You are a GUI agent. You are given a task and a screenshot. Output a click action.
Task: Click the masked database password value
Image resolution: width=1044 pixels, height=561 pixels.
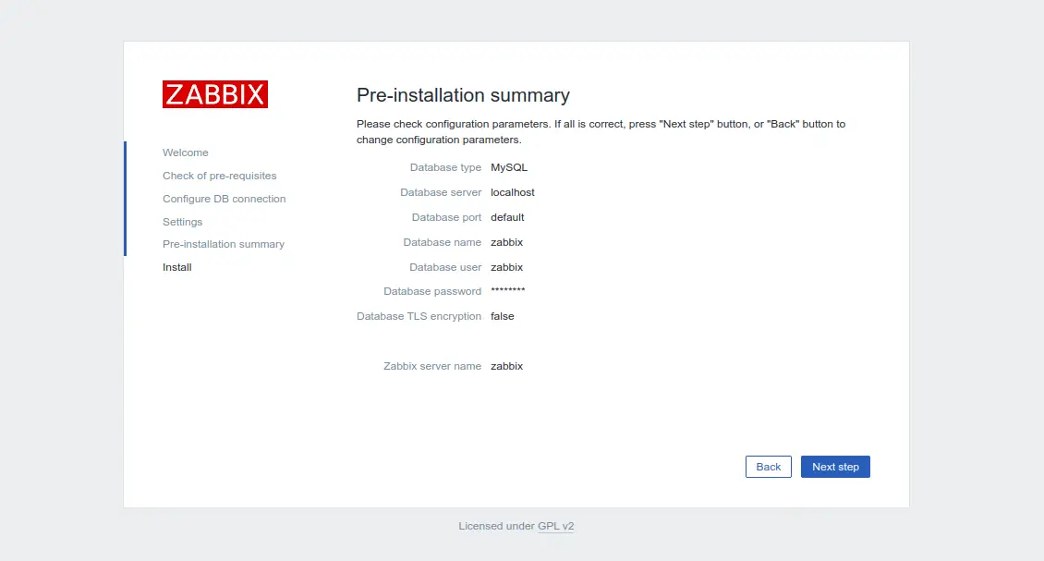(x=508, y=291)
